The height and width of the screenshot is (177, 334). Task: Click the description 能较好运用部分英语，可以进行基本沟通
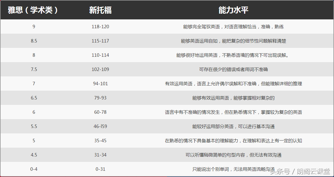click(x=234, y=126)
